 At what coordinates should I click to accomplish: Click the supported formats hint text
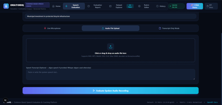(x=110, y=56)
